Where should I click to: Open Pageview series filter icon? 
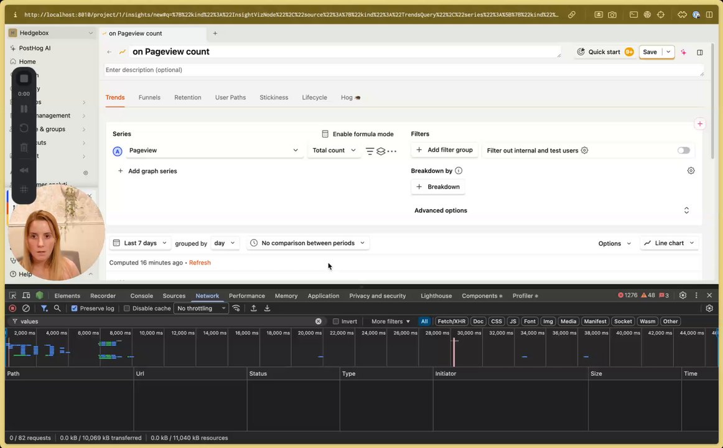370,151
